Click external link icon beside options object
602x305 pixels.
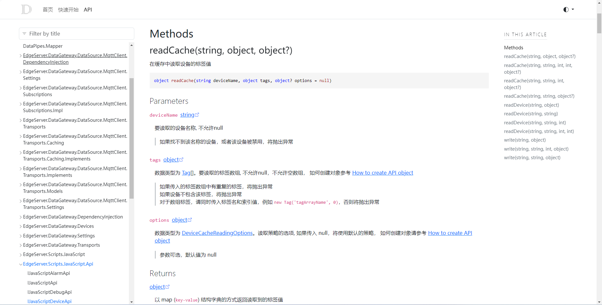(x=190, y=220)
